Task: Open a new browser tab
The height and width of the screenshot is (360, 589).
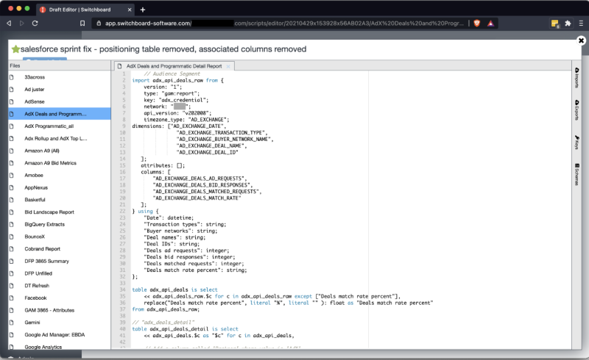Action: [x=143, y=10]
